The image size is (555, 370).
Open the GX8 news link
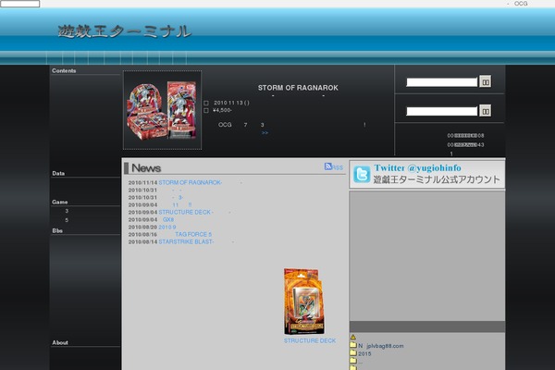click(x=168, y=219)
